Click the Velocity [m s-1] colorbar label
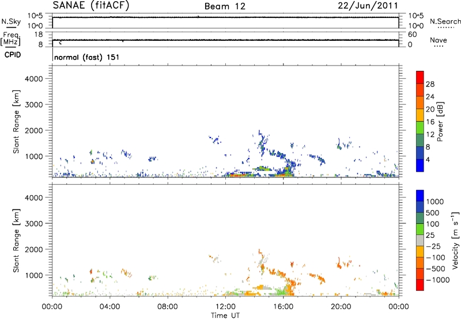Screen dimensions: 461x319 (455, 240)
